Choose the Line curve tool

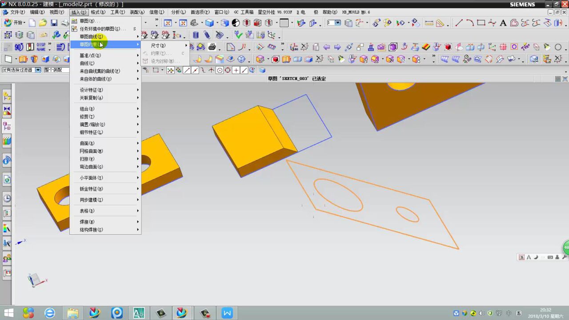click(459, 23)
